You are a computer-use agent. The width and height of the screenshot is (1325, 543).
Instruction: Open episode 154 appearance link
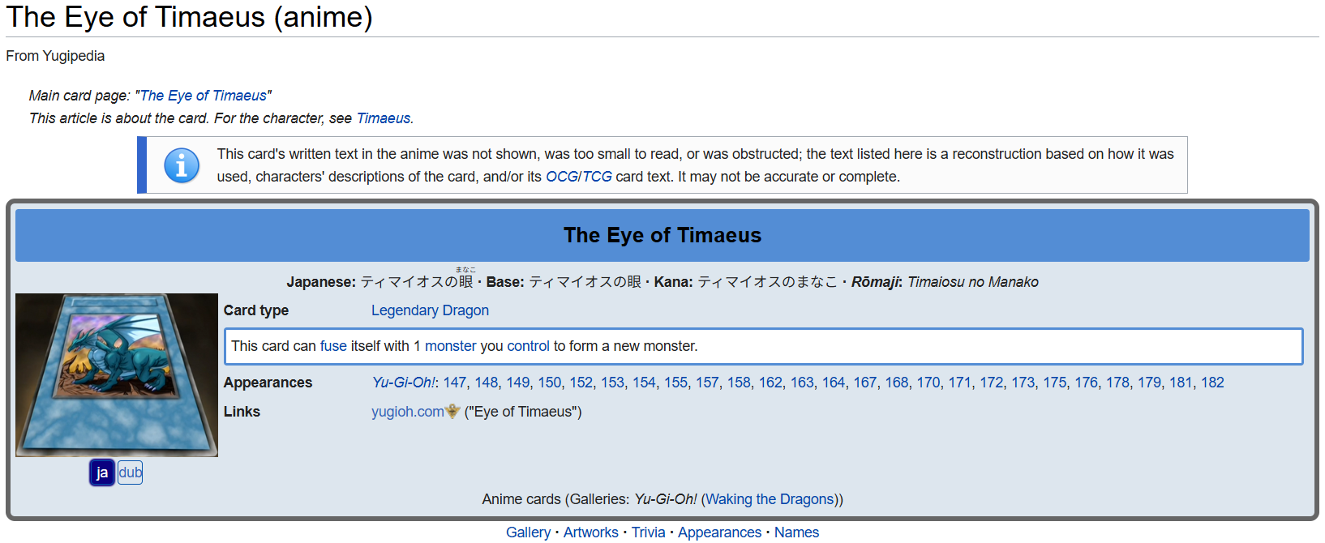tap(645, 383)
